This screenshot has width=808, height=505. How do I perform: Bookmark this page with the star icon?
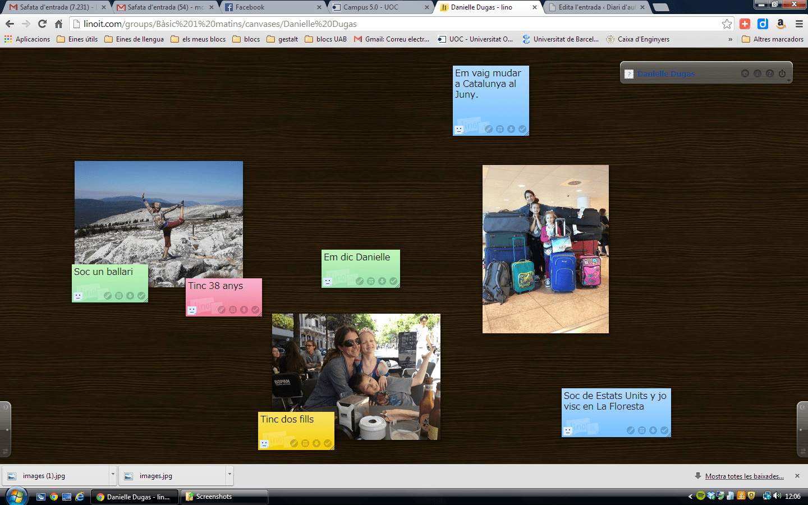click(x=727, y=24)
